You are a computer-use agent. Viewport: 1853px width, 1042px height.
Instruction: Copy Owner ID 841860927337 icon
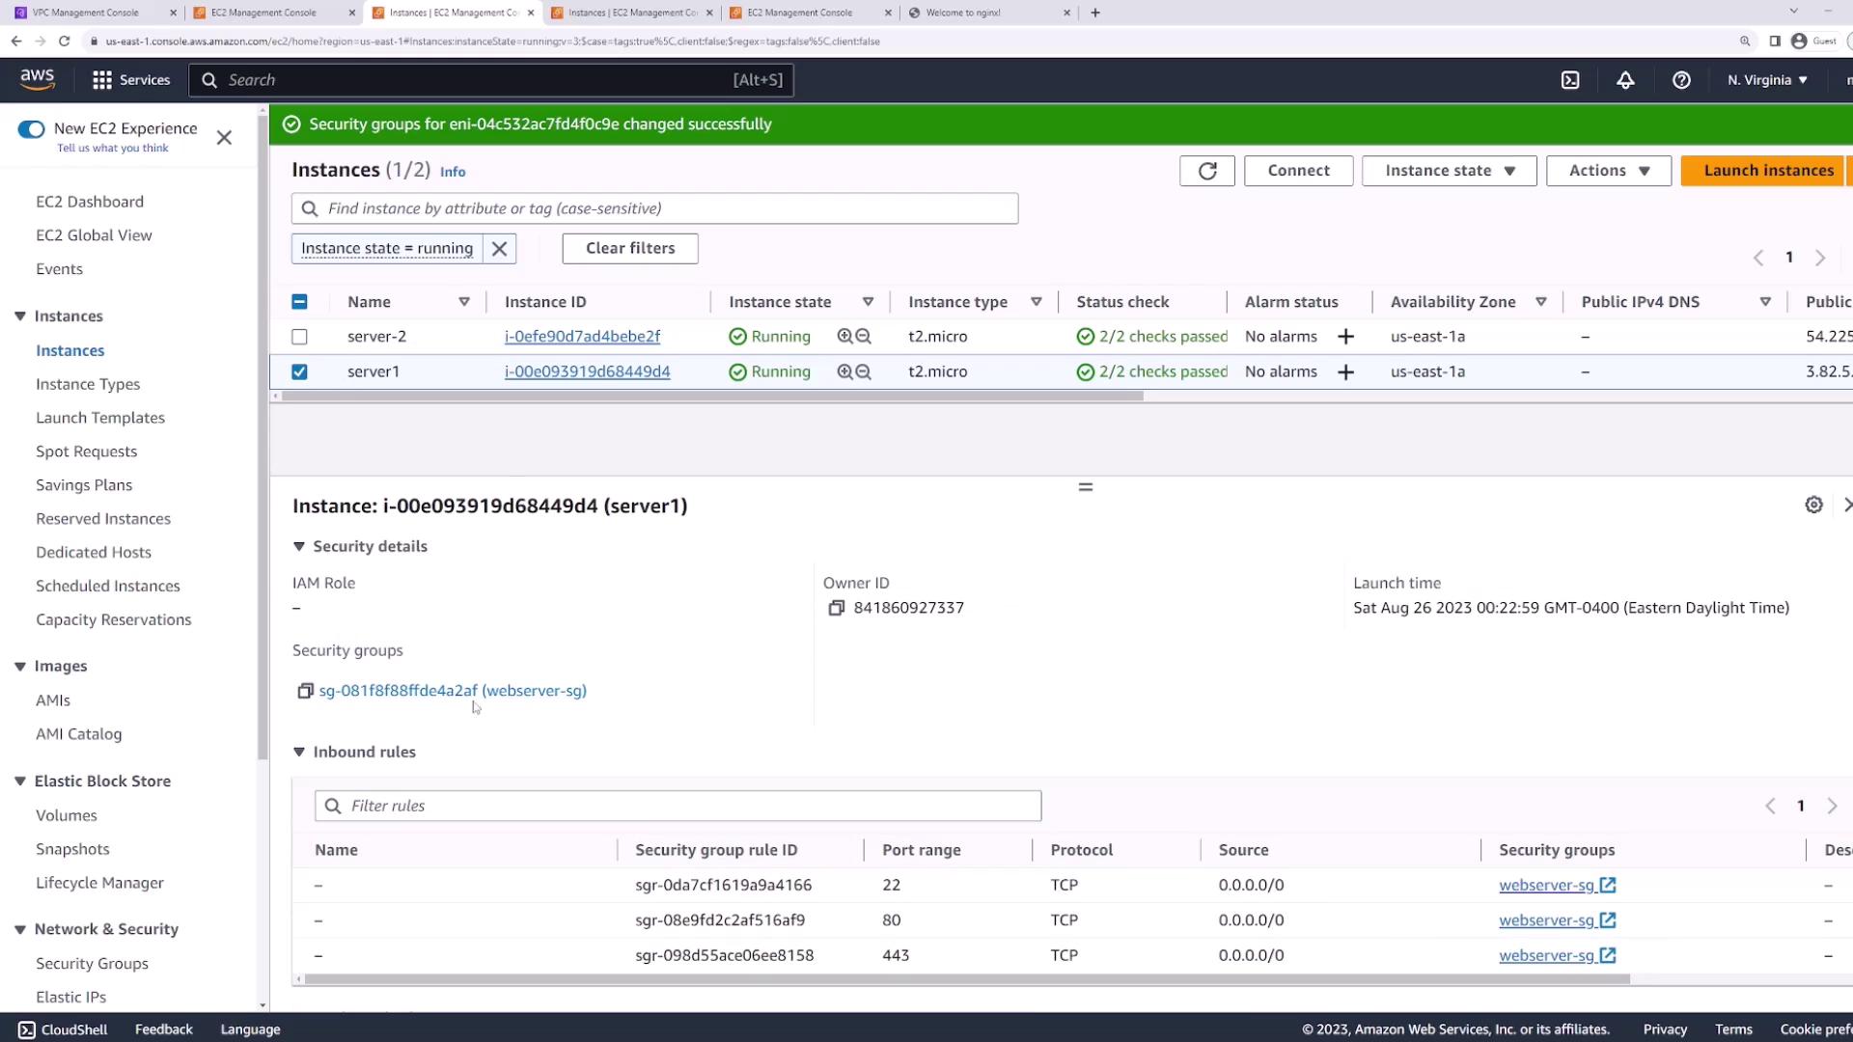tap(837, 608)
